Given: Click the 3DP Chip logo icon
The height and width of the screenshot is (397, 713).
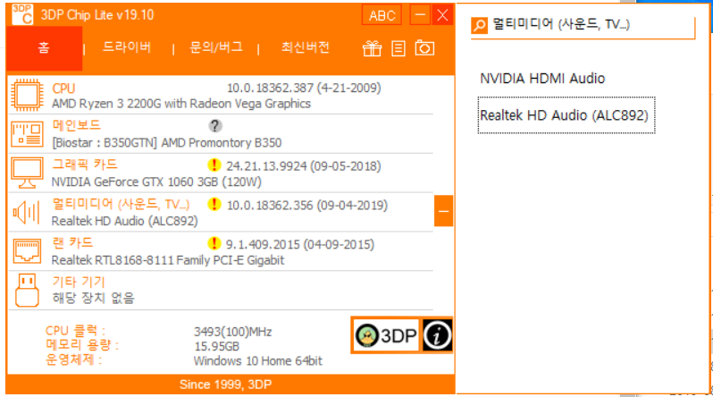Looking at the screenshot, I should click(x=22, y=14).
